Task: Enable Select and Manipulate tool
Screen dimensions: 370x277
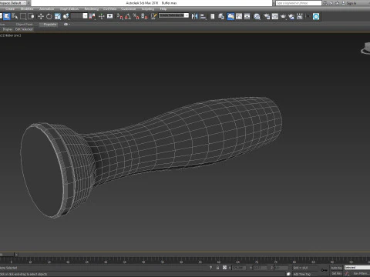Action: coord(102,16)
